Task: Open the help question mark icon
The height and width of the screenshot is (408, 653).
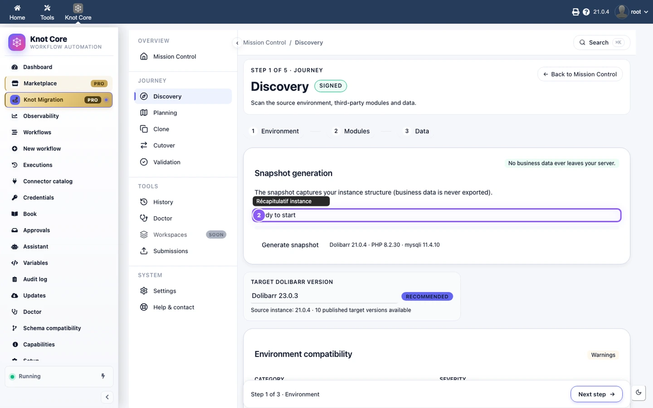Action: click(586, 12)
